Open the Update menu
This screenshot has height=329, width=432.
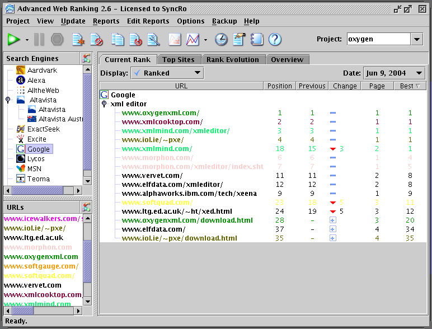tap(73, 21)
